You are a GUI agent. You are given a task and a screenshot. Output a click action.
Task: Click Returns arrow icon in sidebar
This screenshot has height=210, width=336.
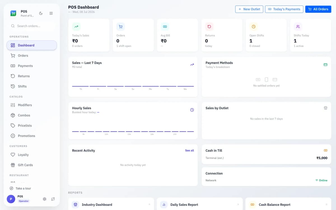(13, 76)
